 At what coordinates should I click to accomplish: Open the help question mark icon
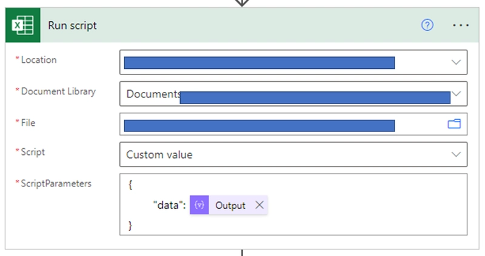point(427,25)
